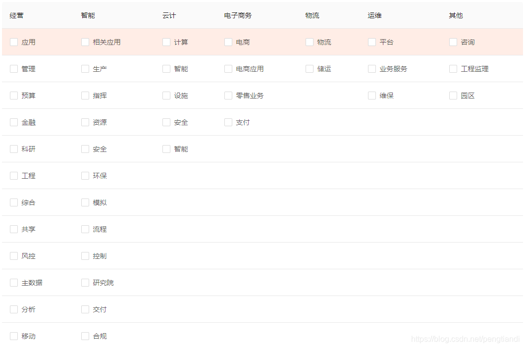The height and width of the screenshot is (348, 524).
Task: Check the 合规 checkbox
Action: [x=85, y=336]
